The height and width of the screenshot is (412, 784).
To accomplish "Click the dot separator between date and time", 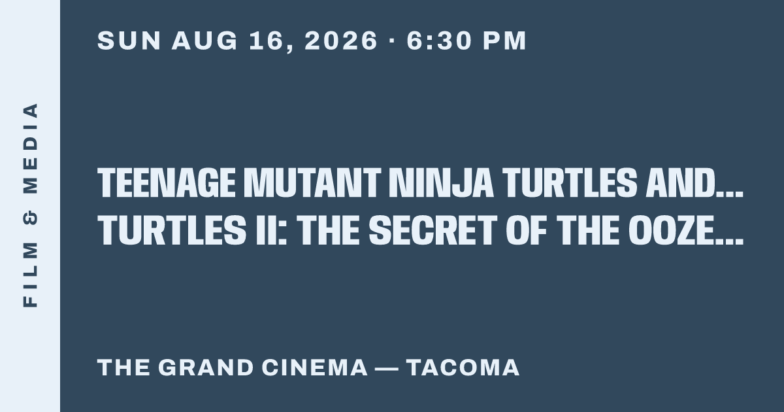I will [392, 41].
